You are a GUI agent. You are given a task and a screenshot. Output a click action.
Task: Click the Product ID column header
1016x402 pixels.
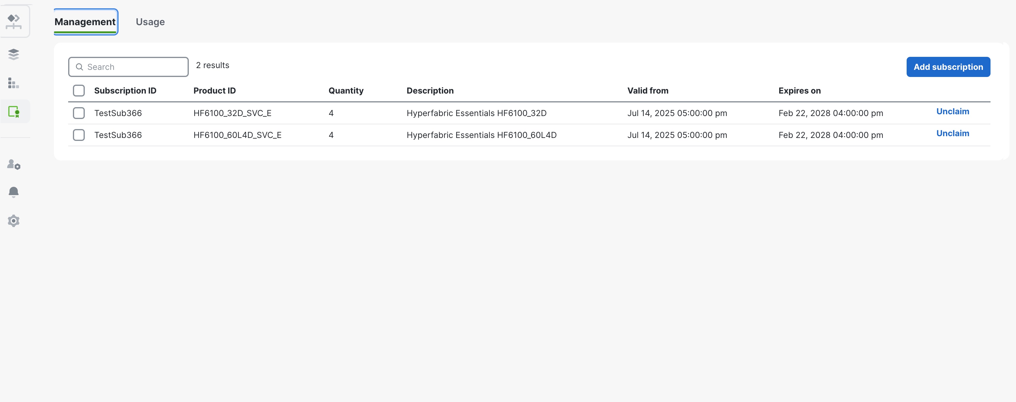pyautogui.click(x=215, y=91)
